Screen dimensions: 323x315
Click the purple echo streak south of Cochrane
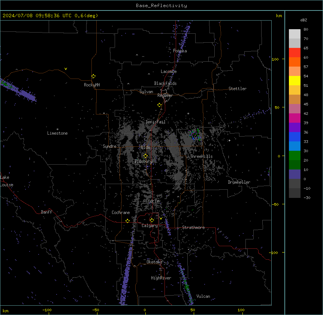pyautogui.click(x=127, y=271)
